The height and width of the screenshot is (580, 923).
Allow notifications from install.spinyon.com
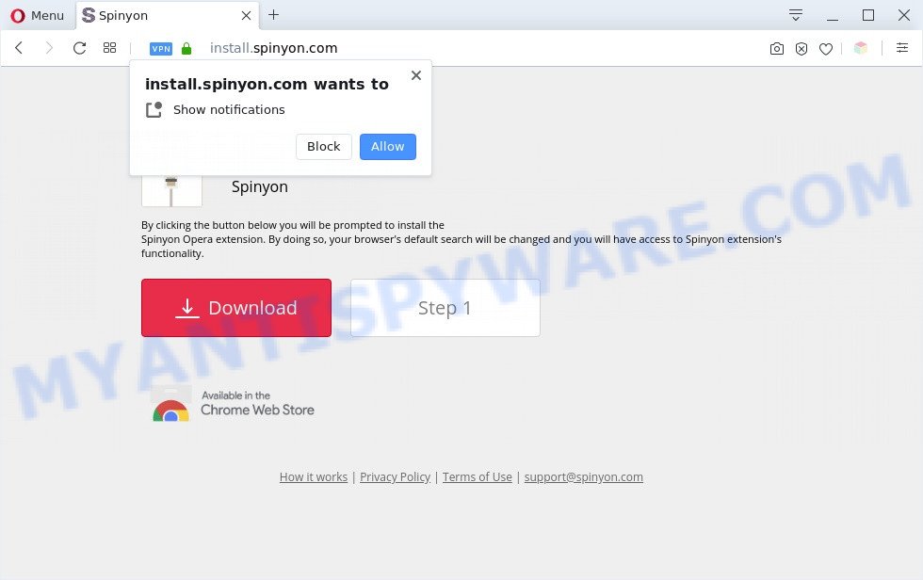pos(388,147)
